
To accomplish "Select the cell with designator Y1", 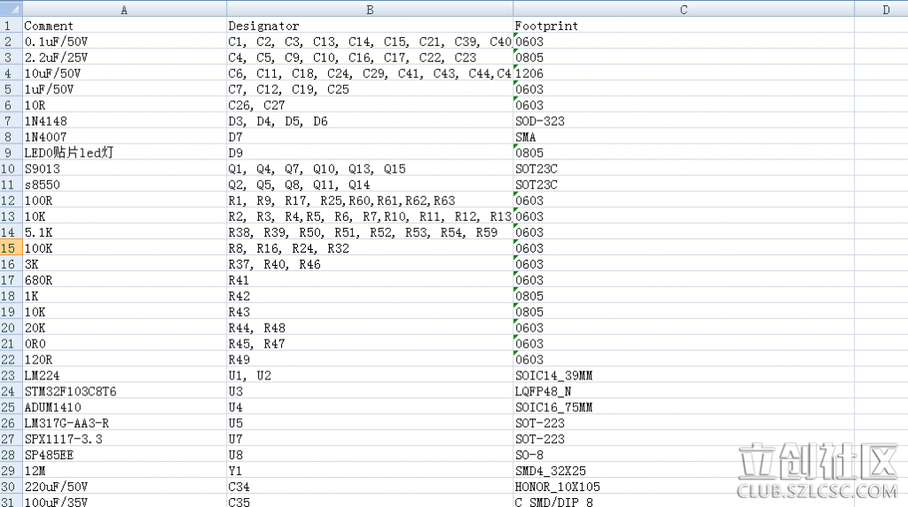I will coord(369,471).
